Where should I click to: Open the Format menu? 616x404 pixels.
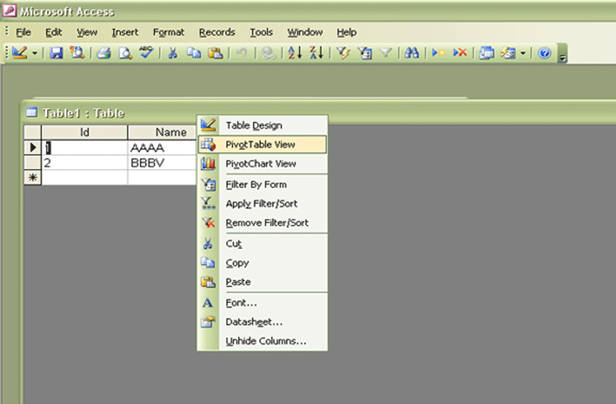click(168, 32)
